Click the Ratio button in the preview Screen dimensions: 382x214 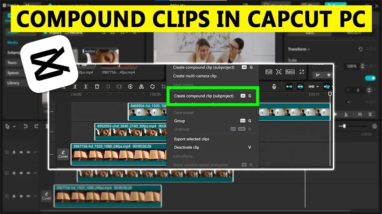tap(290, 72)
